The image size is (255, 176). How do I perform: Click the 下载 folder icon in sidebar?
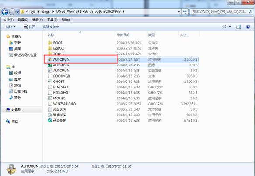click(11, 43)
